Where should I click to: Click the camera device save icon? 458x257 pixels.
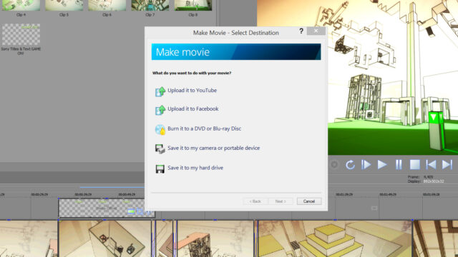[160, 149]
